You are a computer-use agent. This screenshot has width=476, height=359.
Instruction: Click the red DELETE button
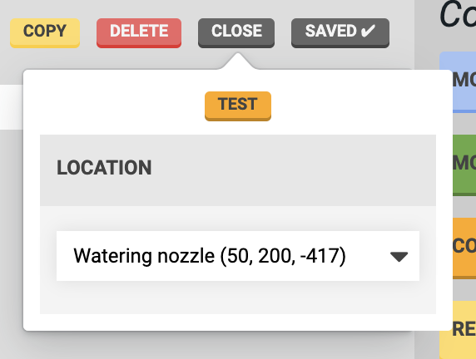click(x=139, y=32)
